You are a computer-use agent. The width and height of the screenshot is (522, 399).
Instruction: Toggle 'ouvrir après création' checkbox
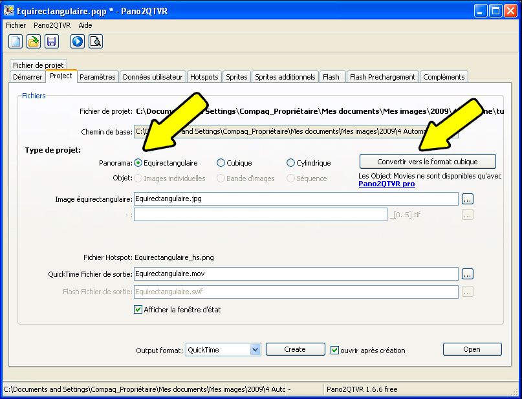pyautogui.click(x=334, y=350)
